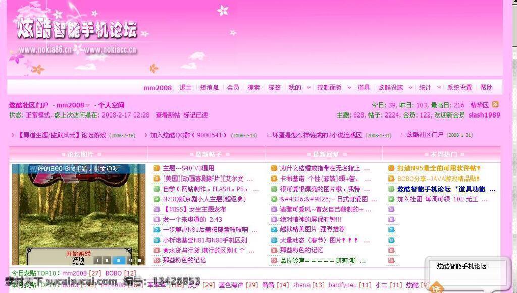This screenshot has width=517, height=293.
Task: Open post 发一个来电通的 2.43
Action: (192, 219)
